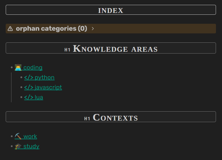Navigate to the study link
The height and width of the screenshot is (160, 222).
31,146
